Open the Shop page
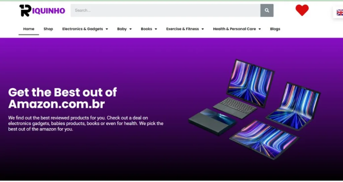This screenshot has height=182, width=343. pyautogui.click(x=48, y=29)
